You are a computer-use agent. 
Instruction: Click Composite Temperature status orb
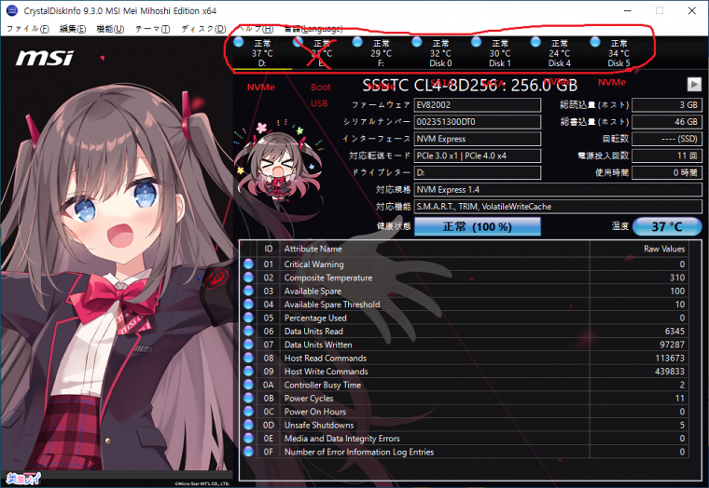248,278
